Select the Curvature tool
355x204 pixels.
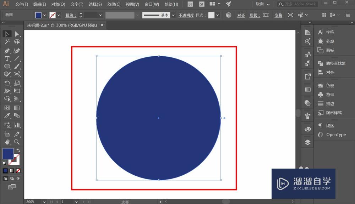pos(17,51)
